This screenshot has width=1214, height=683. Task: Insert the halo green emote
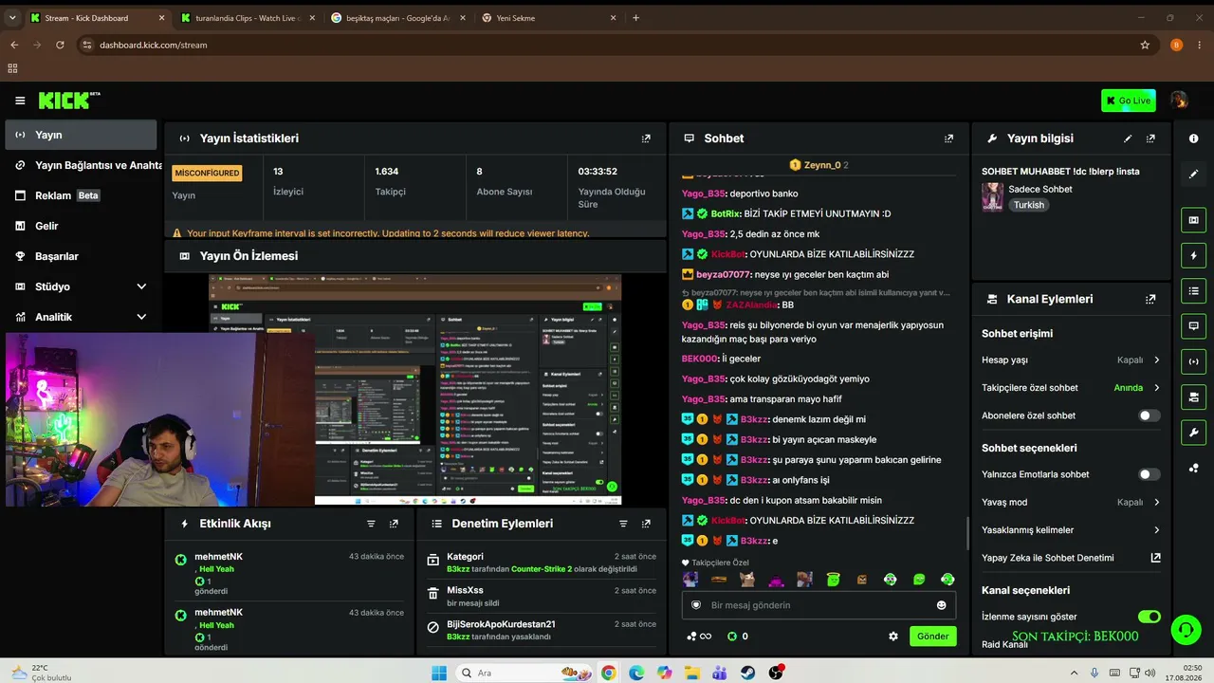(834, 580)
